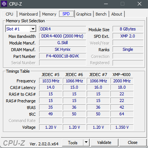Image resolution: width=148 pixels, height=148 pixels.
Task: Click the empty Correction field
Action: [x=128, y=56]
